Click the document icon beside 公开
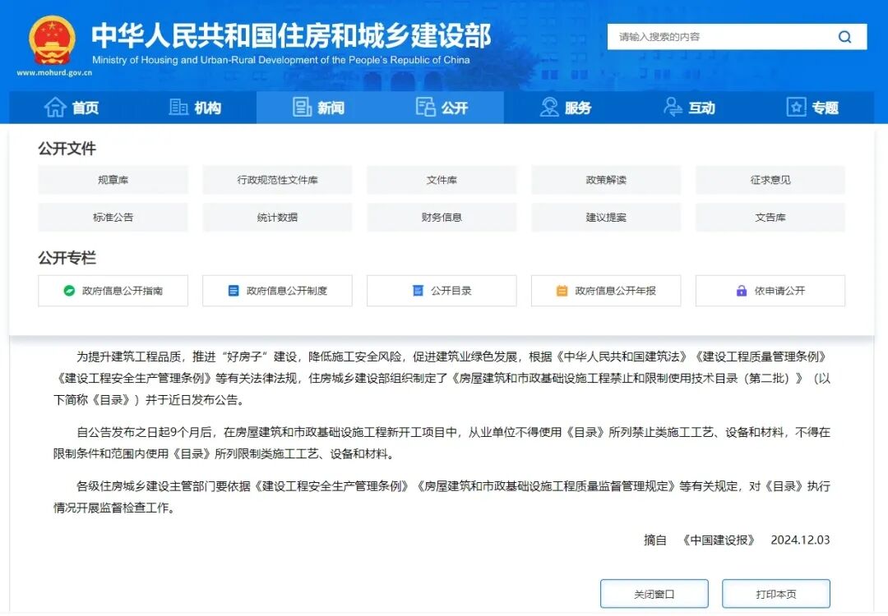Image resolution: width=888 pixels, height=616 pixels. (x=425, y=107)
